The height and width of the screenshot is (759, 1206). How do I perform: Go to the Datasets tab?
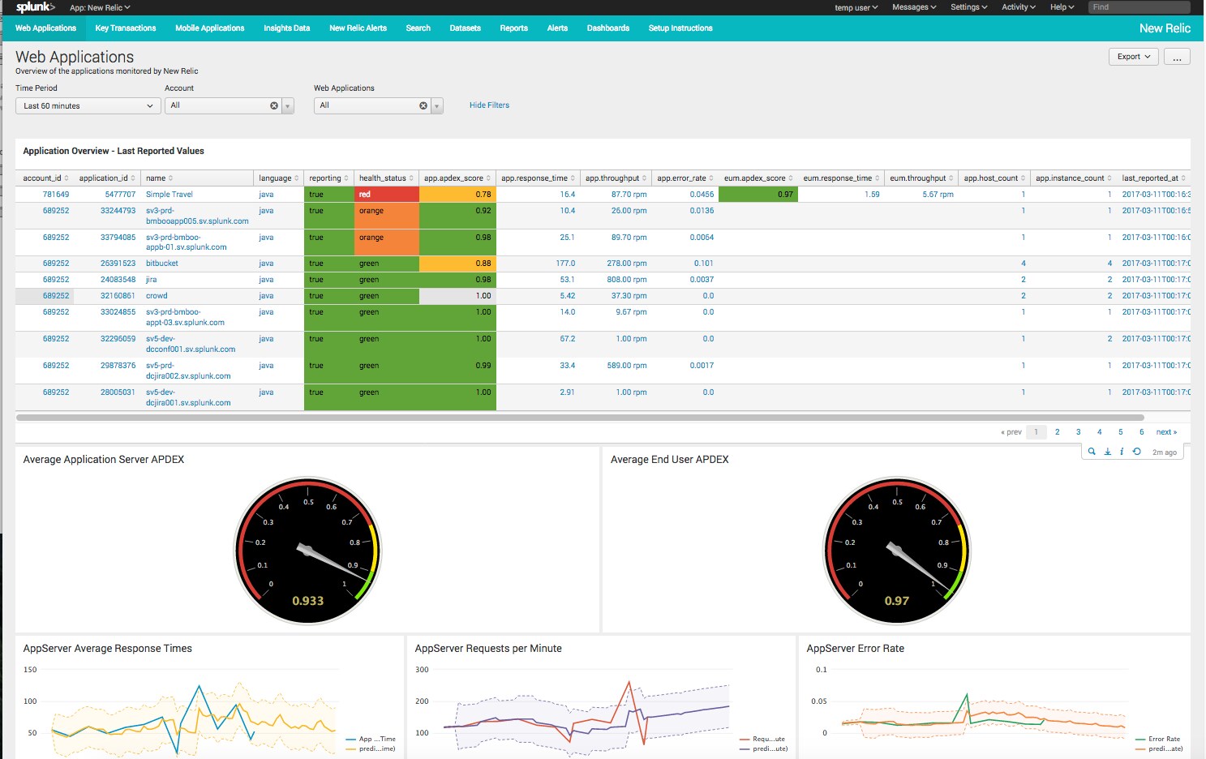pos(466,28)
